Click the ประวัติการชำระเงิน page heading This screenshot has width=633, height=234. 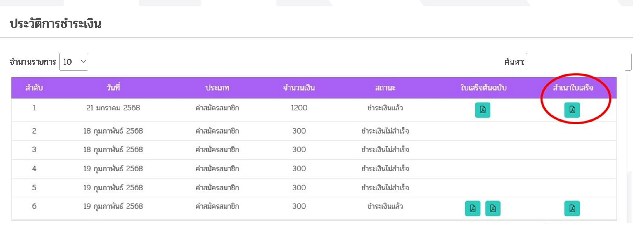[56, 23]
